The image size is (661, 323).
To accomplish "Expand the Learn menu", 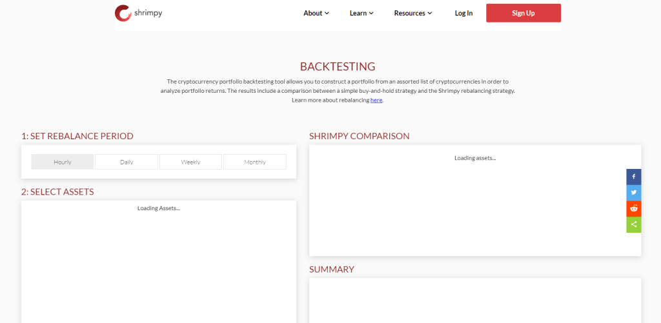I will (x=361, y=13).
